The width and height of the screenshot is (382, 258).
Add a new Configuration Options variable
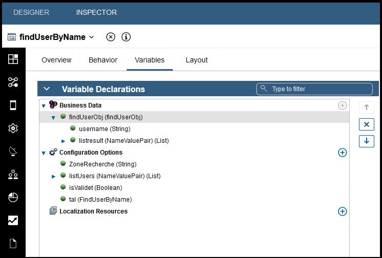click(343, 153)
